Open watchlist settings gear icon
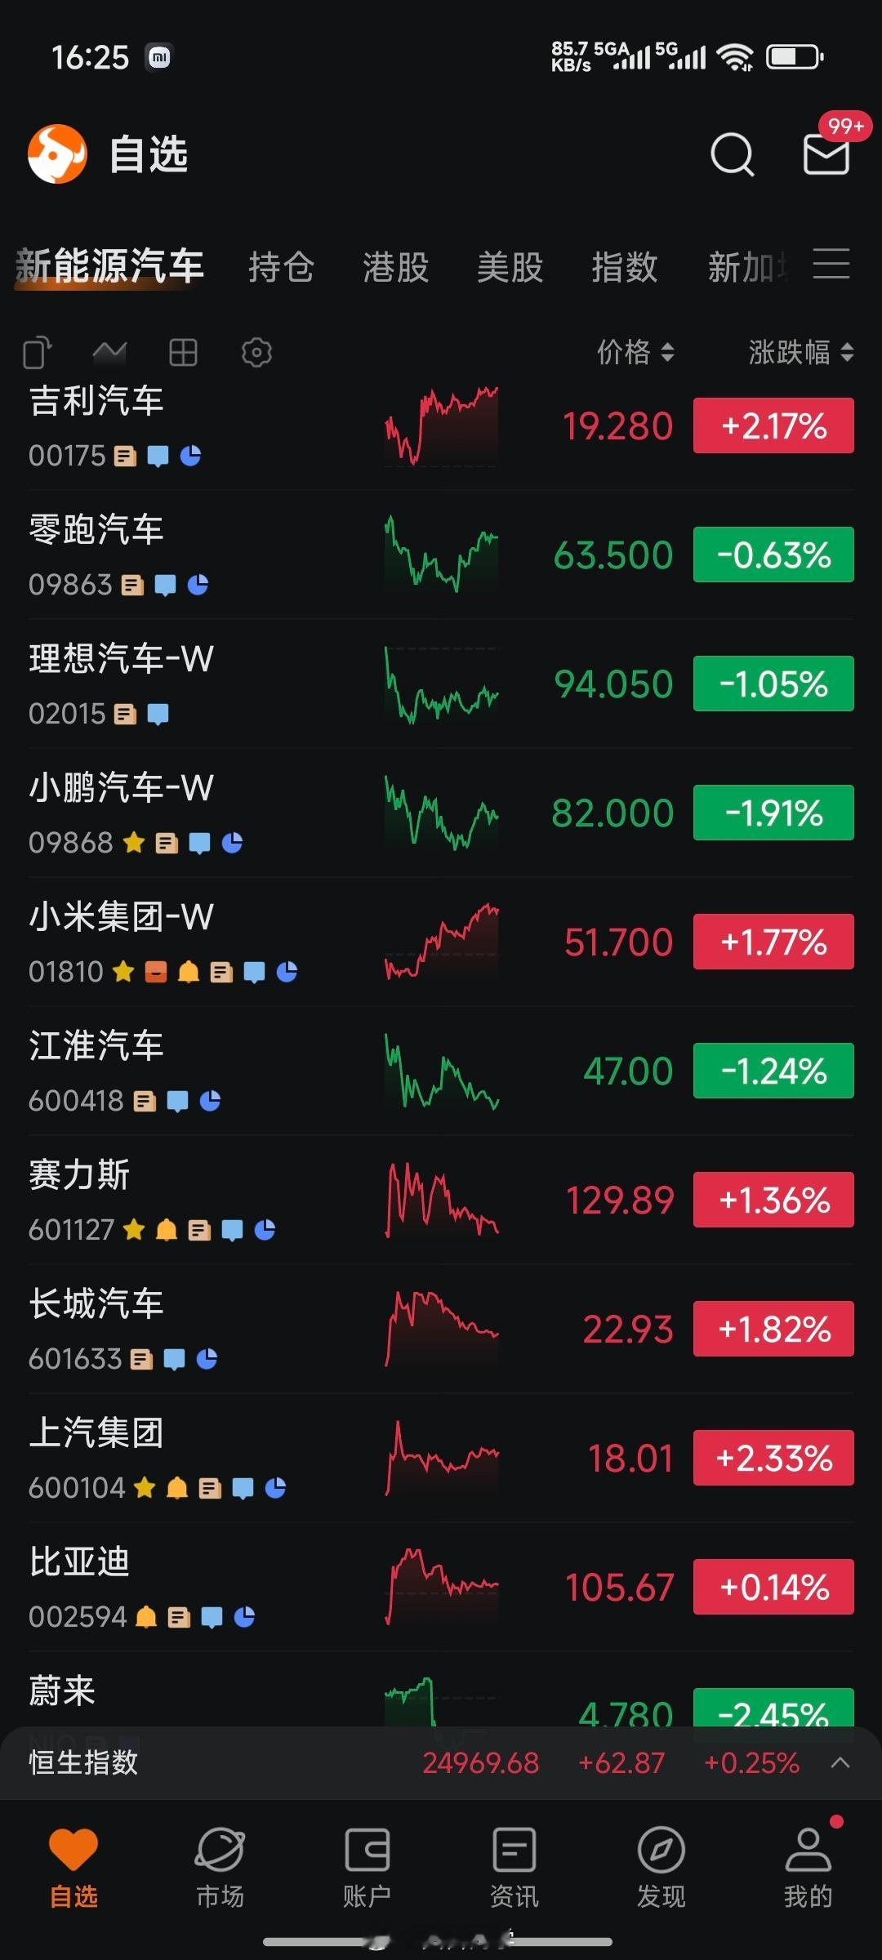Screen dimensions: 882x1960 pos(256,353)
